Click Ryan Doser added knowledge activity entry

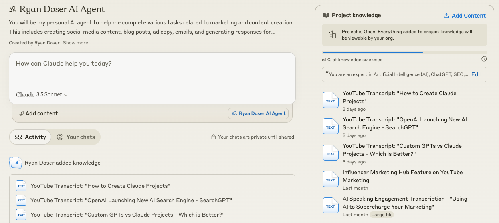coord(62,163)
